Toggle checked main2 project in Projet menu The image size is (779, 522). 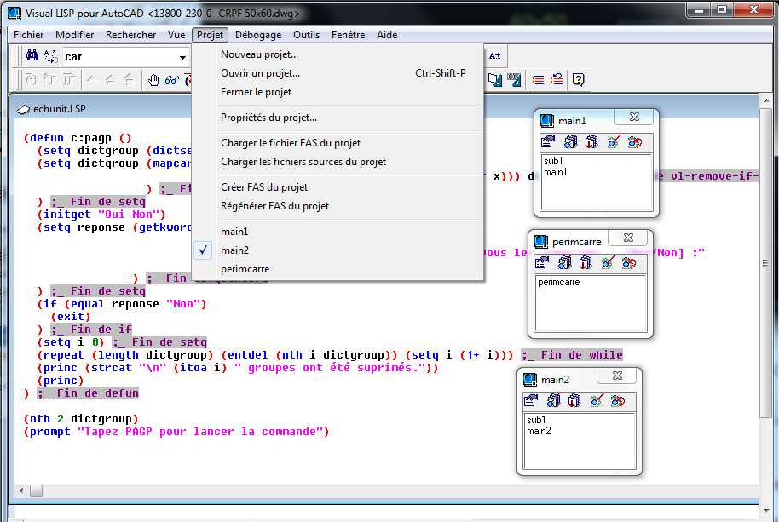[338, 250]
